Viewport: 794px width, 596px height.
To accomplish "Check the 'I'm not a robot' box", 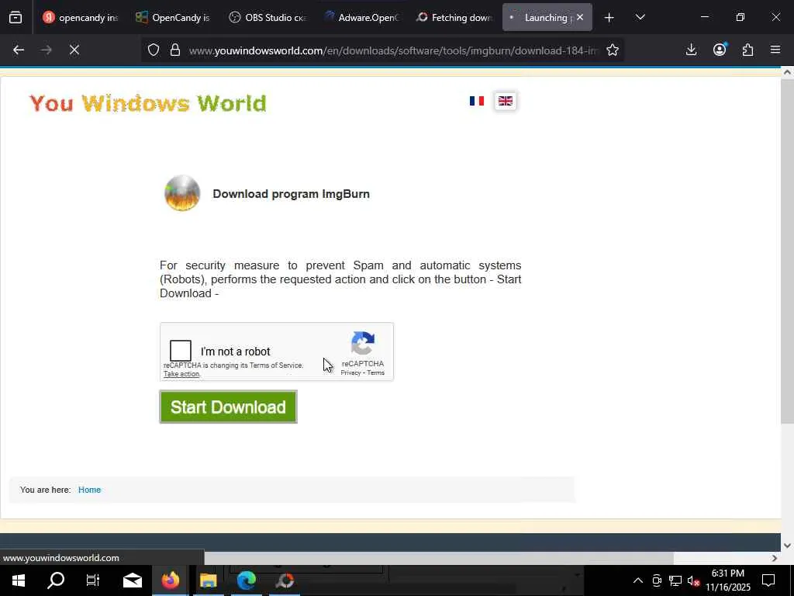I will [x=180, y=350].
